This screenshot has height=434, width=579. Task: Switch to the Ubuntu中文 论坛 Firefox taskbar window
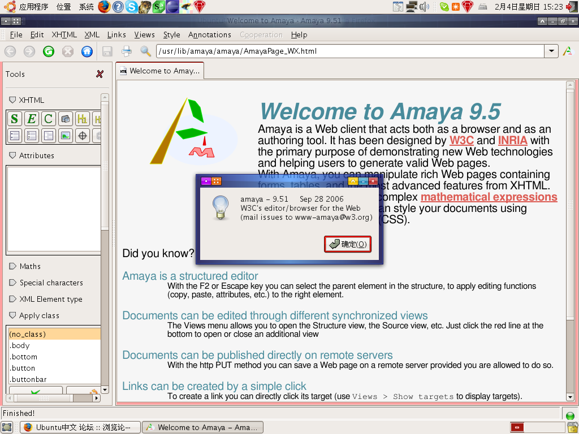coord(80,427)
